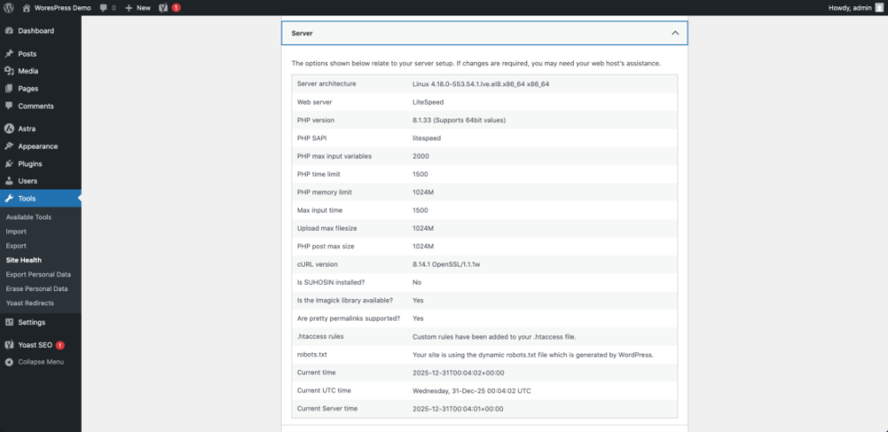The width and height of the screenshot is (888, 432).
Task: Click the plus New icon
Action: (130, 8)
